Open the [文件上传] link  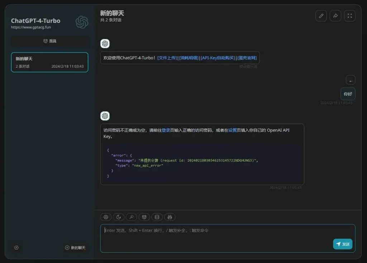click(167, 58)
